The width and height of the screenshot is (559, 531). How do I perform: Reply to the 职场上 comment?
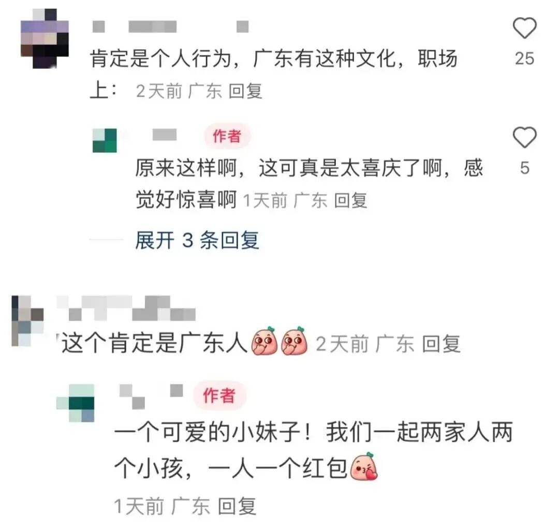pyautogui.click(x=246, y=91)
